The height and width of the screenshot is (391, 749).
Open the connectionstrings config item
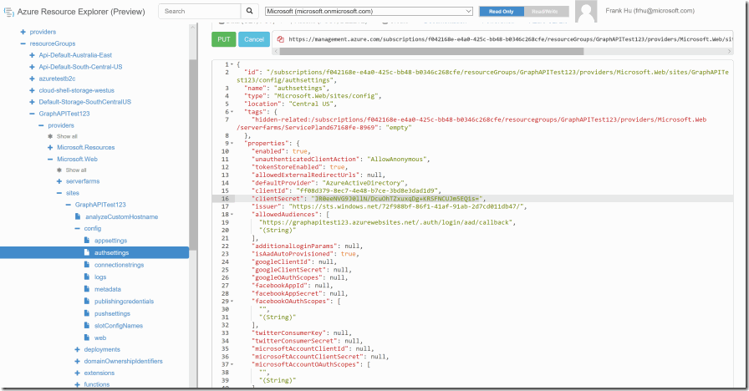click(x=119, y=265)
